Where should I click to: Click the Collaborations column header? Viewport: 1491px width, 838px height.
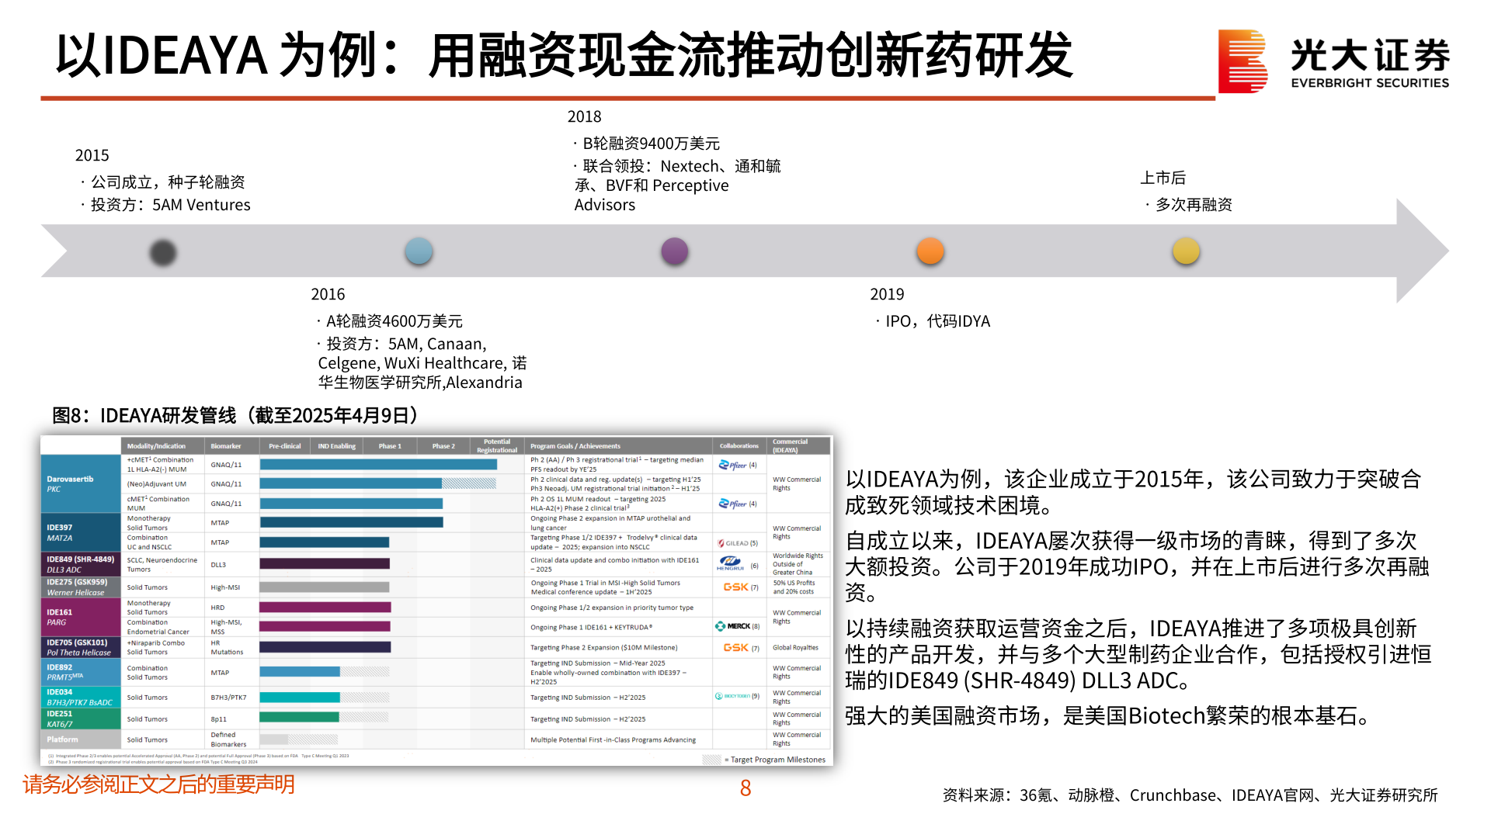point(739,445)
